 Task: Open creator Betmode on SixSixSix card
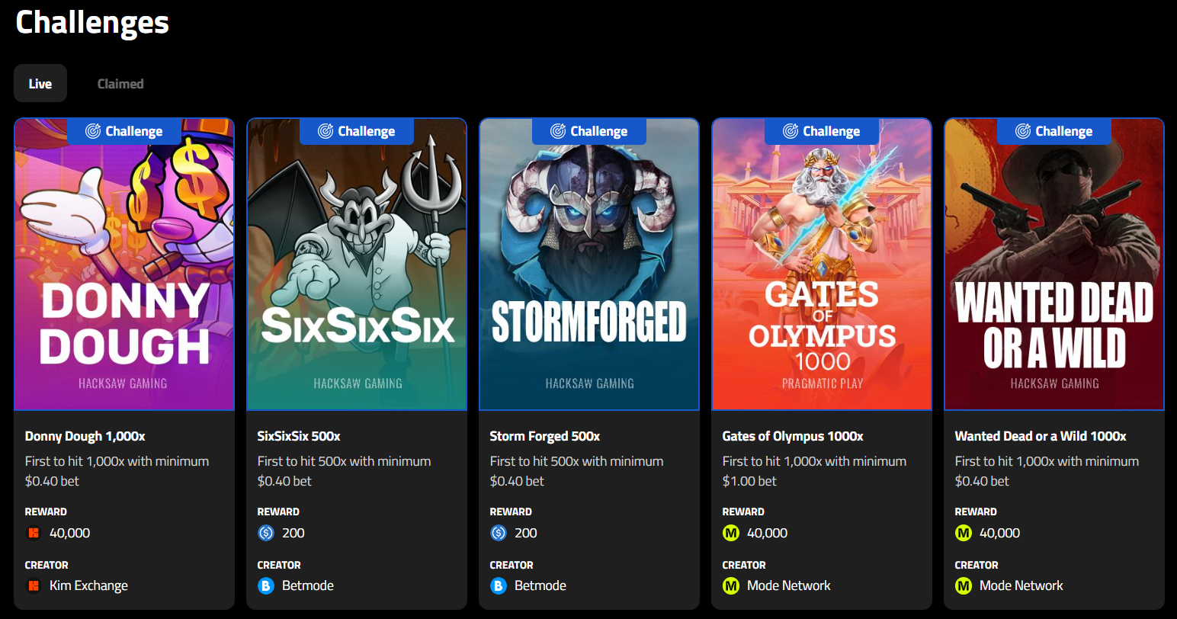[308, 585]
